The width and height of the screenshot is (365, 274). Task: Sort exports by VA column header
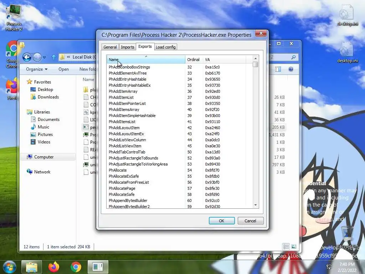[x=225, y=60]
